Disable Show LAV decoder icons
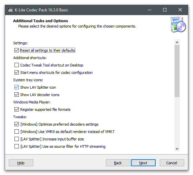193x175 pixels. pyautogui.click(x=16, y=95)
